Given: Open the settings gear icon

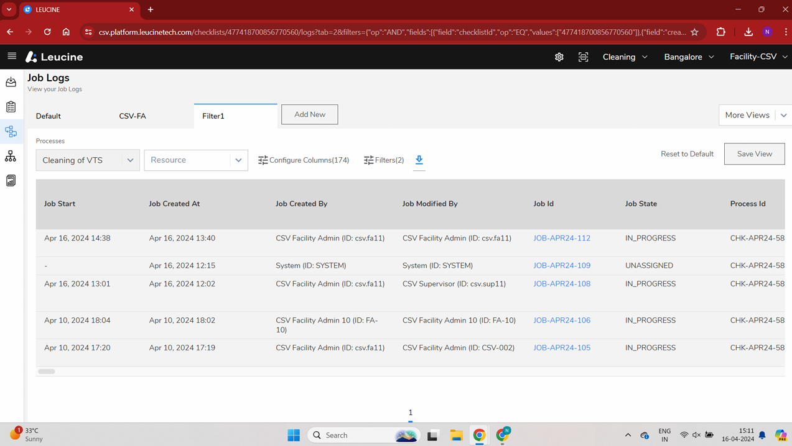Looking at the screenshot, I should pyautogui.click(x=559, y=57).
